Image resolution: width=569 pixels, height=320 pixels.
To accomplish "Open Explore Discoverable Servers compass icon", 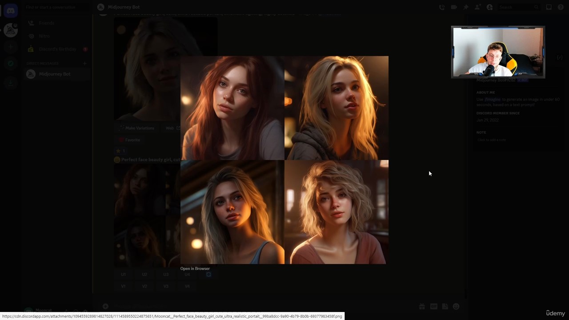I will coord(11,64).
